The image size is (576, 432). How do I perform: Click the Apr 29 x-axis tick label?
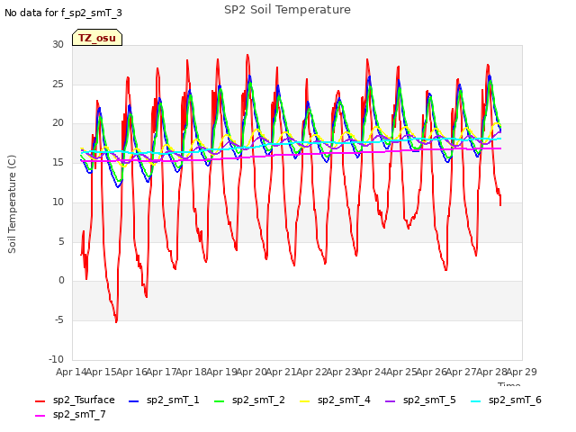(521, 372)
